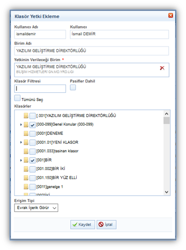Uncheck the [001]BİR folder checkbox
Viewport: 186px width, 250px height.
coord(32,160)
